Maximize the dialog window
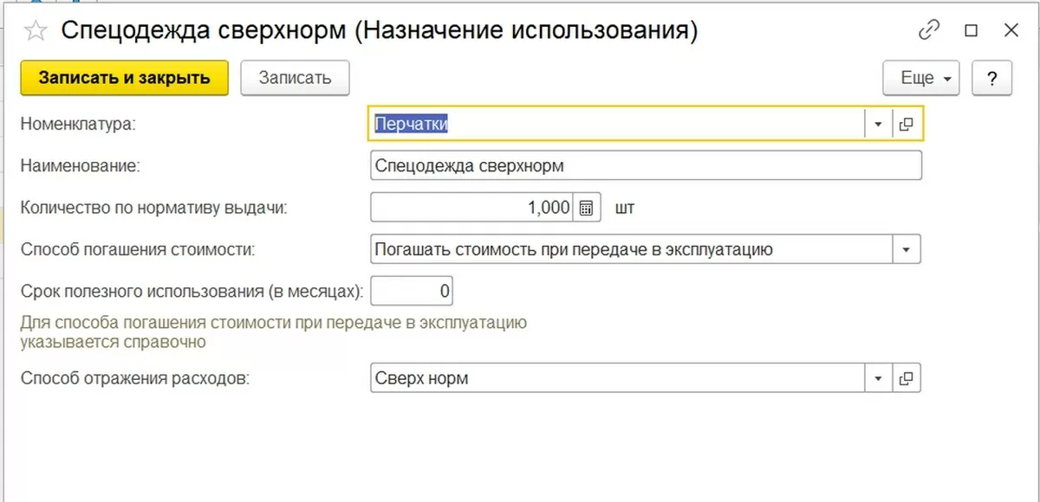The height and width of the screenshot is (502, 1040). point(971,30)
